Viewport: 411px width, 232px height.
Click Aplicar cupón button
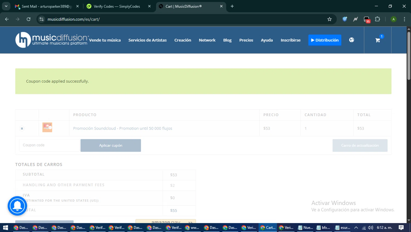coord(111,145)
